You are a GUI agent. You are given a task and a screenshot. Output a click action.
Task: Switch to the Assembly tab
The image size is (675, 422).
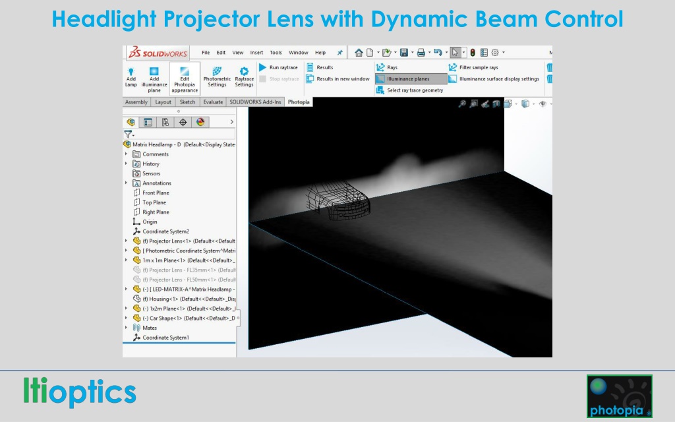click(x=136, y=102)
